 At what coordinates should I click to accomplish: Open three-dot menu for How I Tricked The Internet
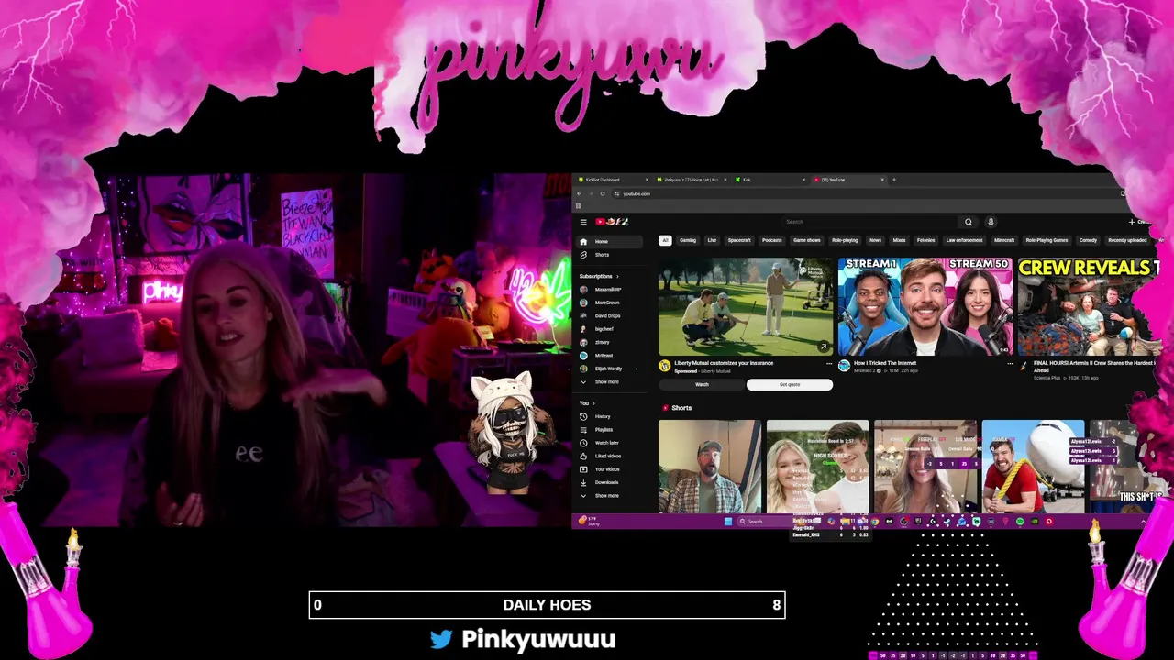click(1010, 364)
